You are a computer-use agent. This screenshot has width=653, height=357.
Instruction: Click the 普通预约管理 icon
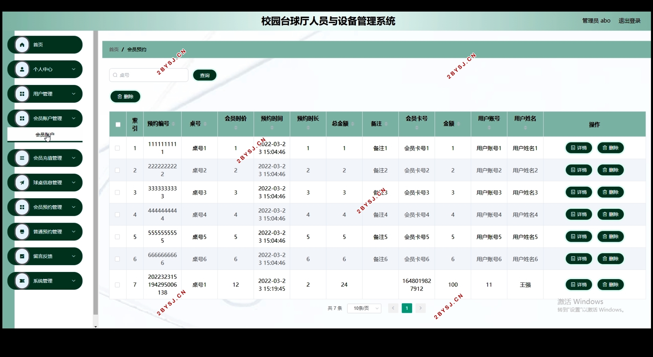[x=22, y=232]
